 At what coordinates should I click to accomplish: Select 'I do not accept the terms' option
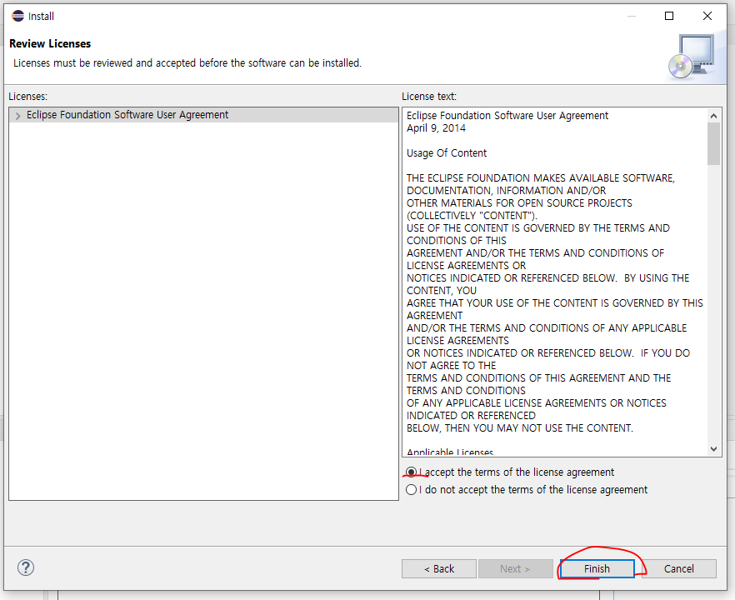click(x=411, y=489)
